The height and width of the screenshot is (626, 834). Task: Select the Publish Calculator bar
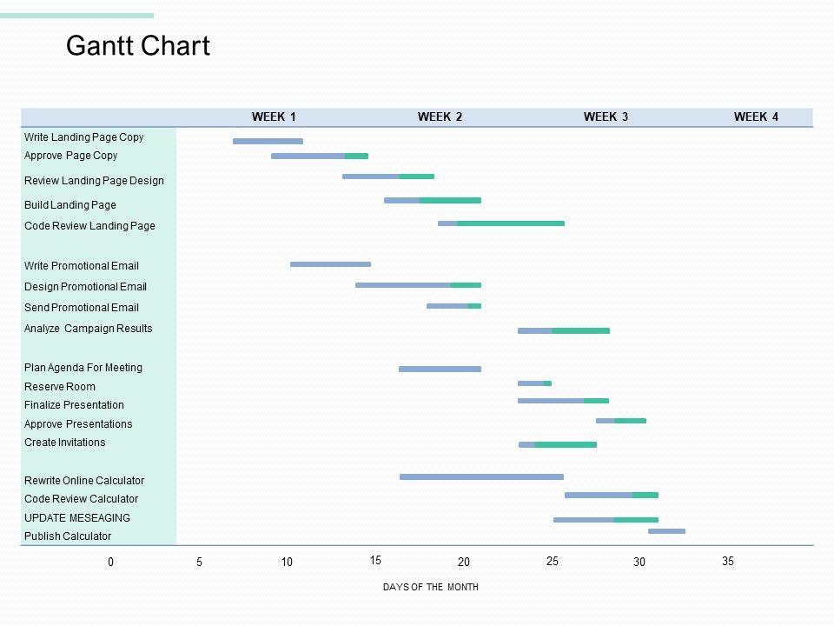tap(666, 530)
